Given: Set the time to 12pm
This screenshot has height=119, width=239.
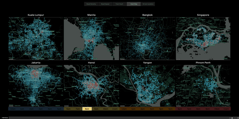Looking at the screenshot, I should pos(124,109).
